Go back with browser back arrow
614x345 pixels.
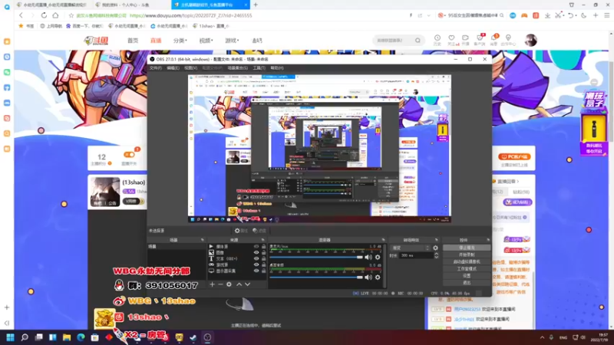pyautogui.click(x=21, y=15)
